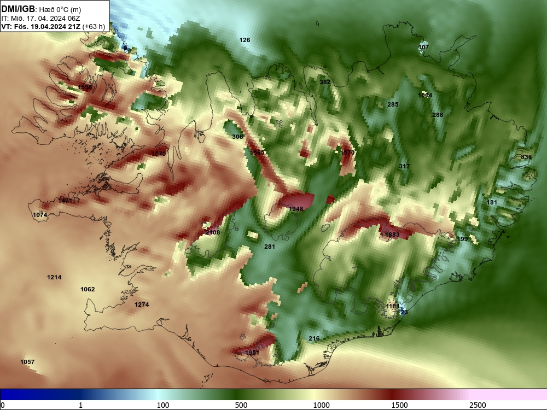Click the legend tick label 1
The image size is (547, 410).
pyautogui.click(x=80, y=405)
